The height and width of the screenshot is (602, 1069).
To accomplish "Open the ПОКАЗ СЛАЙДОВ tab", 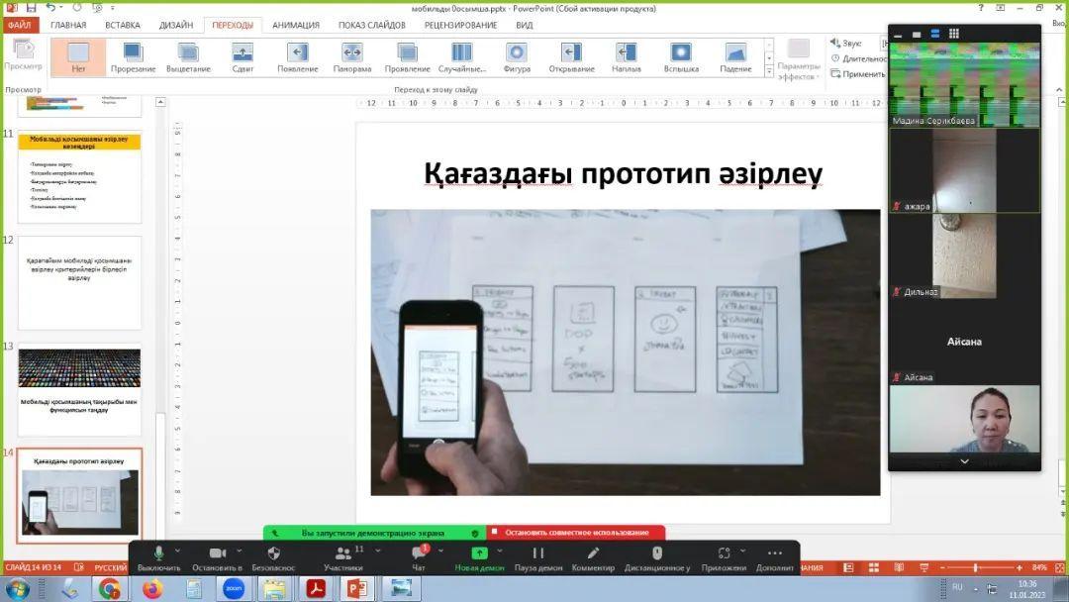I will (372, 25).
